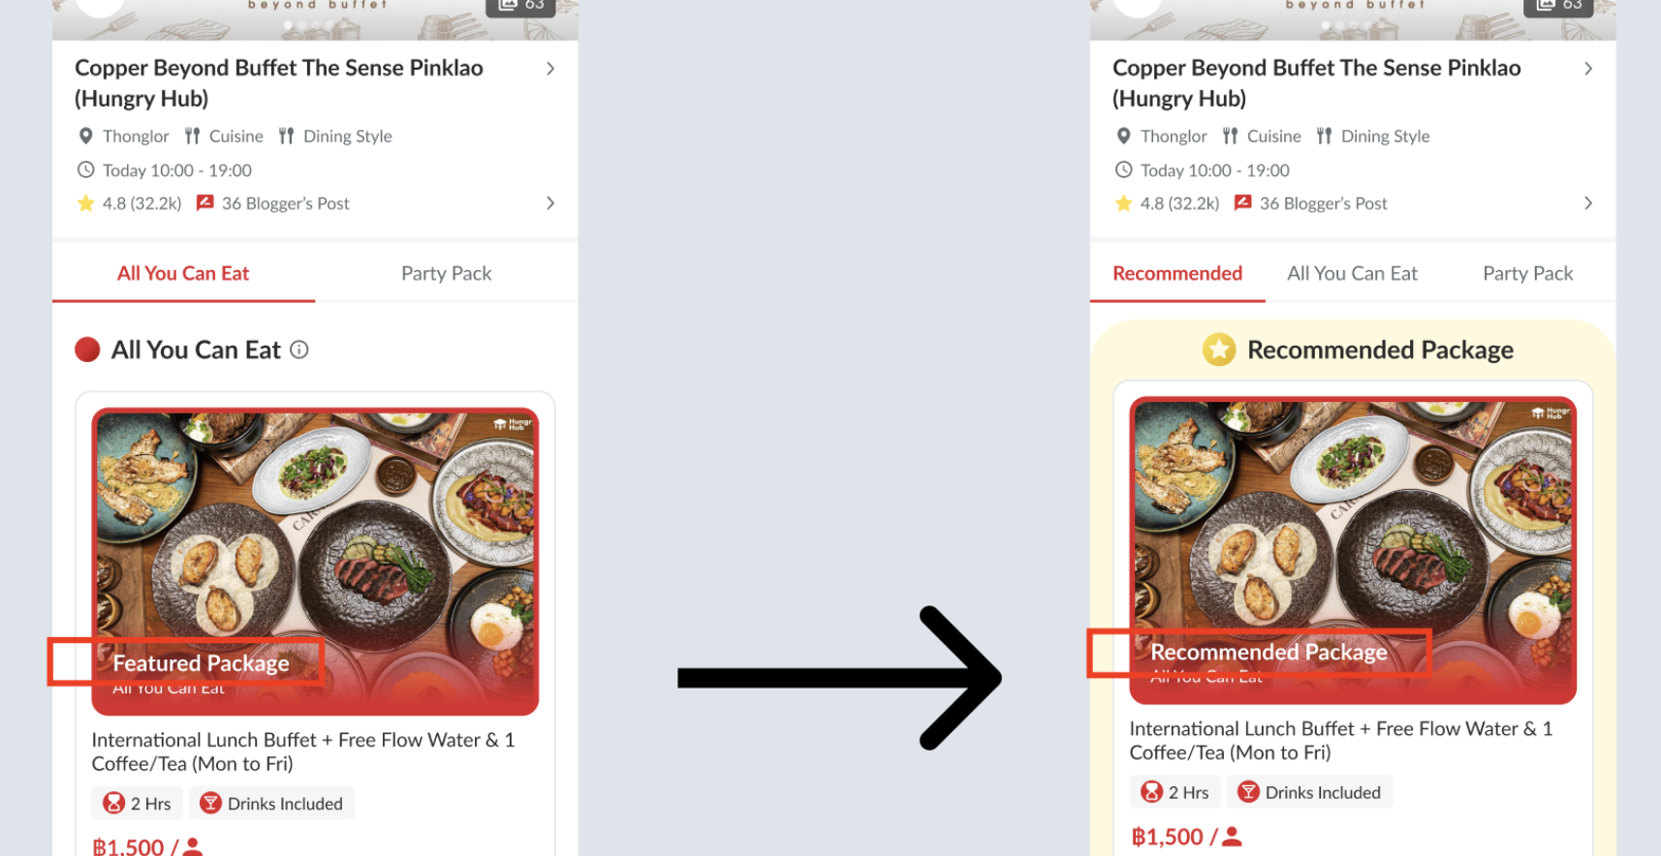1661x856 pixels.
Task: Click the Drinks Included glass icon in right card
Action: click(1249, 792)
